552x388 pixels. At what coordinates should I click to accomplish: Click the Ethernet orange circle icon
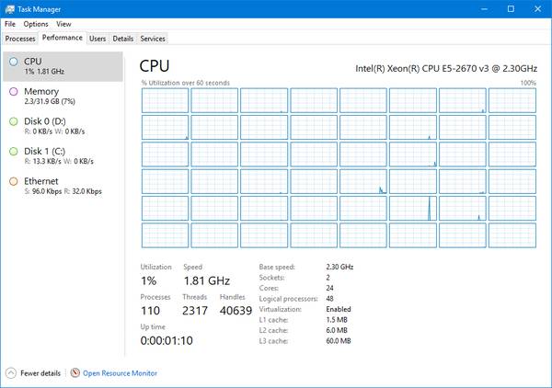coord(13,182)
